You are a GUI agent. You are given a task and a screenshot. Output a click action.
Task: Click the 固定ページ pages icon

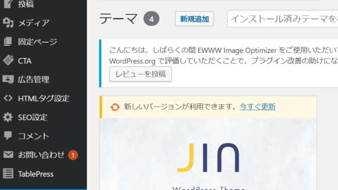click(x=8, y=42)
